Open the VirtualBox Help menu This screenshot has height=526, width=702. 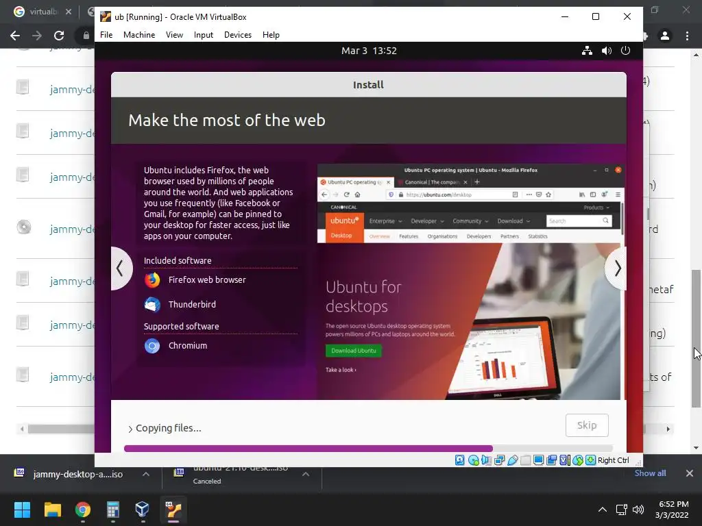(271, 35)
